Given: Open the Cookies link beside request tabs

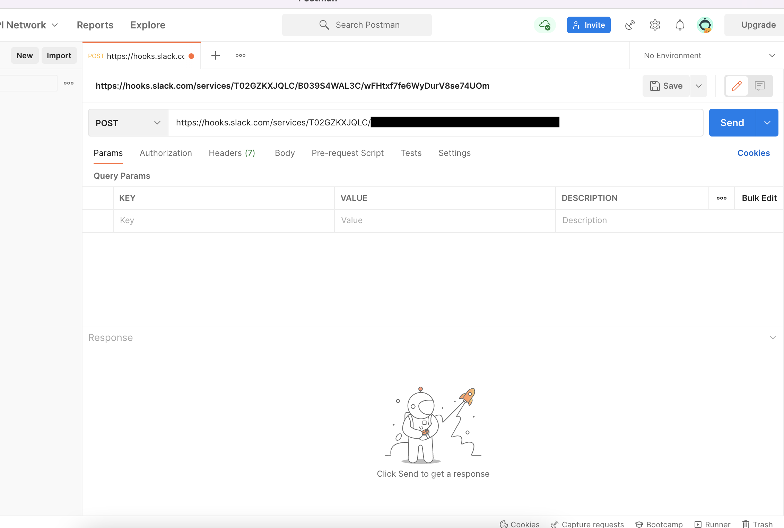Looking at the screenshot, I should (x=753, y=153).
